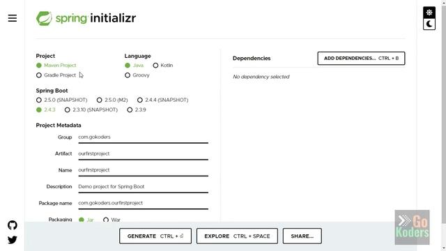Click the Explore button

(x=237, y=236)
